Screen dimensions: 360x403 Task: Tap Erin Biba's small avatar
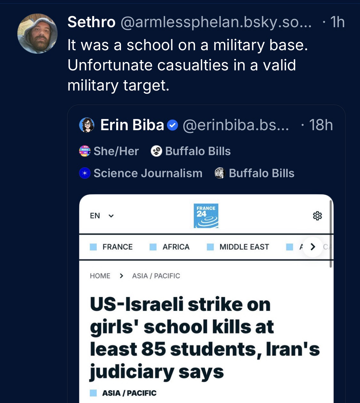pos(87,125)
